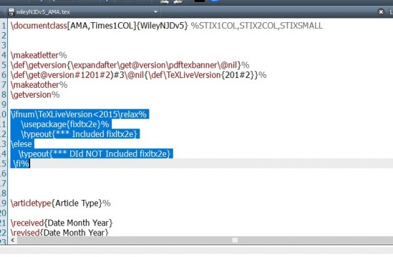Click the horizontal scrollbar left arrow
393x257 pixels.
click(12, 240)
